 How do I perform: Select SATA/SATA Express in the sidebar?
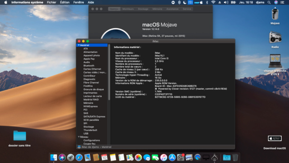[94, 117]
